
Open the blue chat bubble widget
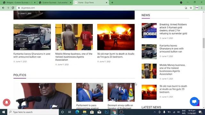[194, 102]
